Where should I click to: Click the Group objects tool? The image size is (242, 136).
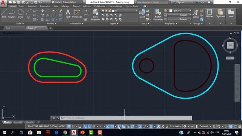tap(195, 14)
